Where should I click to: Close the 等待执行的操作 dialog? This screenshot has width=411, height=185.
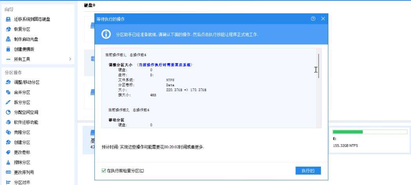tap(323, 19)
